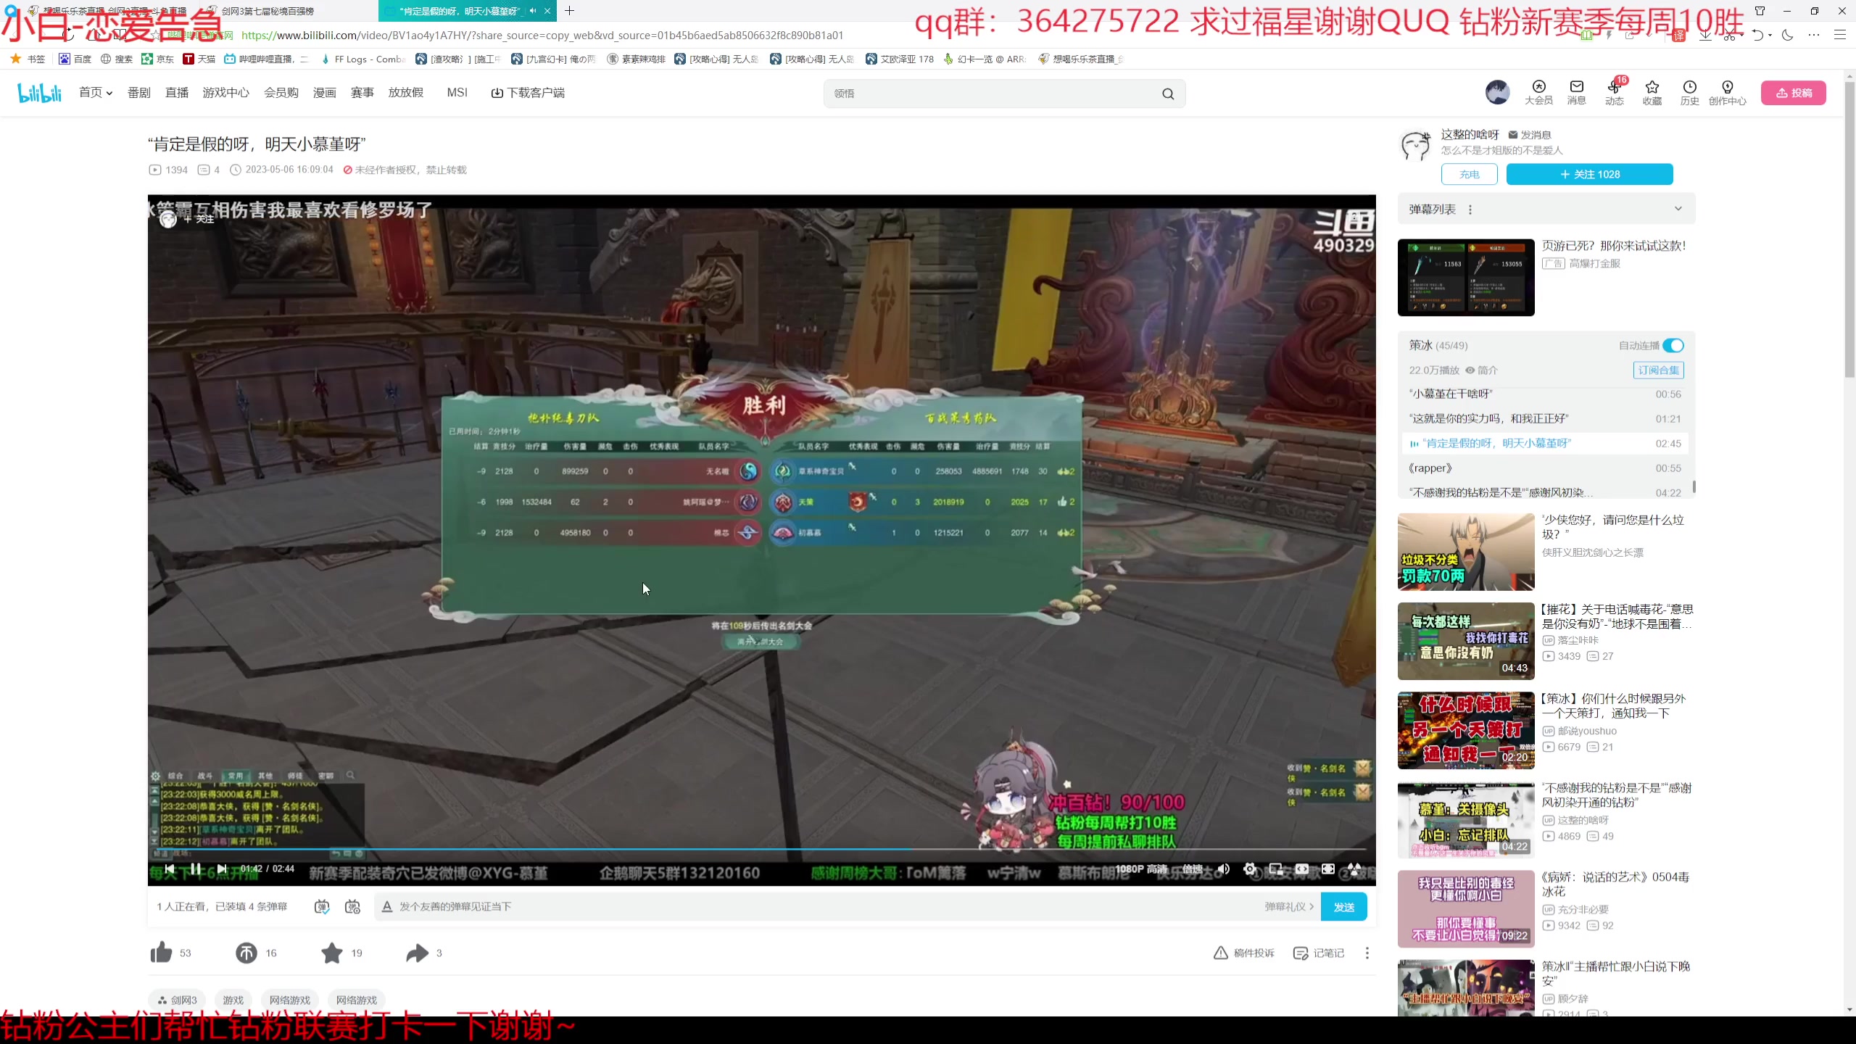Toggle the 自动连播 autoplay switch
The image size is (1856, 1044).
pyautogui.click(x=1673, y=346)
